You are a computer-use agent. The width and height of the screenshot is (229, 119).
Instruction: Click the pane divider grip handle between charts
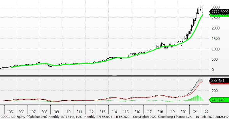click(114, 76)
